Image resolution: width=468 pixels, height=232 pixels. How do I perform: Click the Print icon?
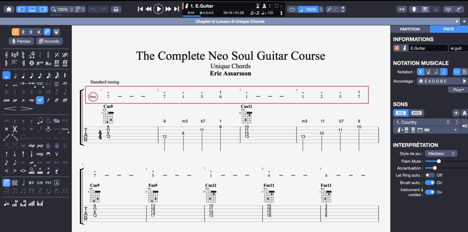click(116, 9)
